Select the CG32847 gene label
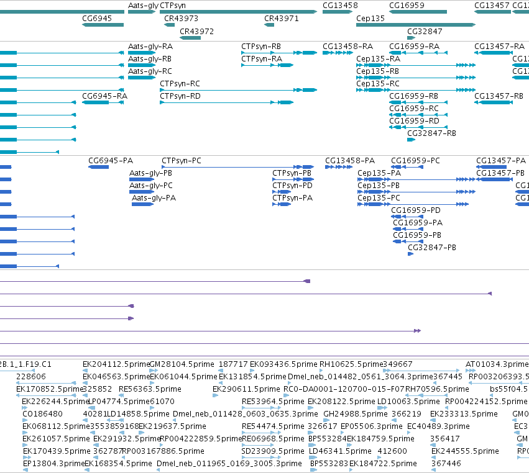This screenshot has width=529, height=473. [x=425, y=32]
